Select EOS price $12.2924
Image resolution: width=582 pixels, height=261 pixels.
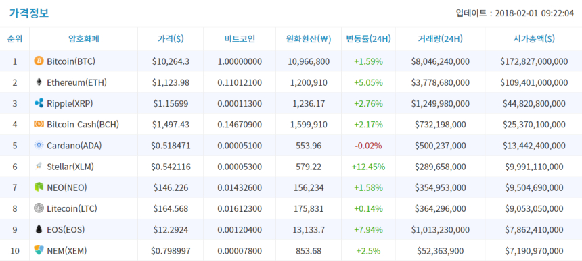tap(171, 230)
